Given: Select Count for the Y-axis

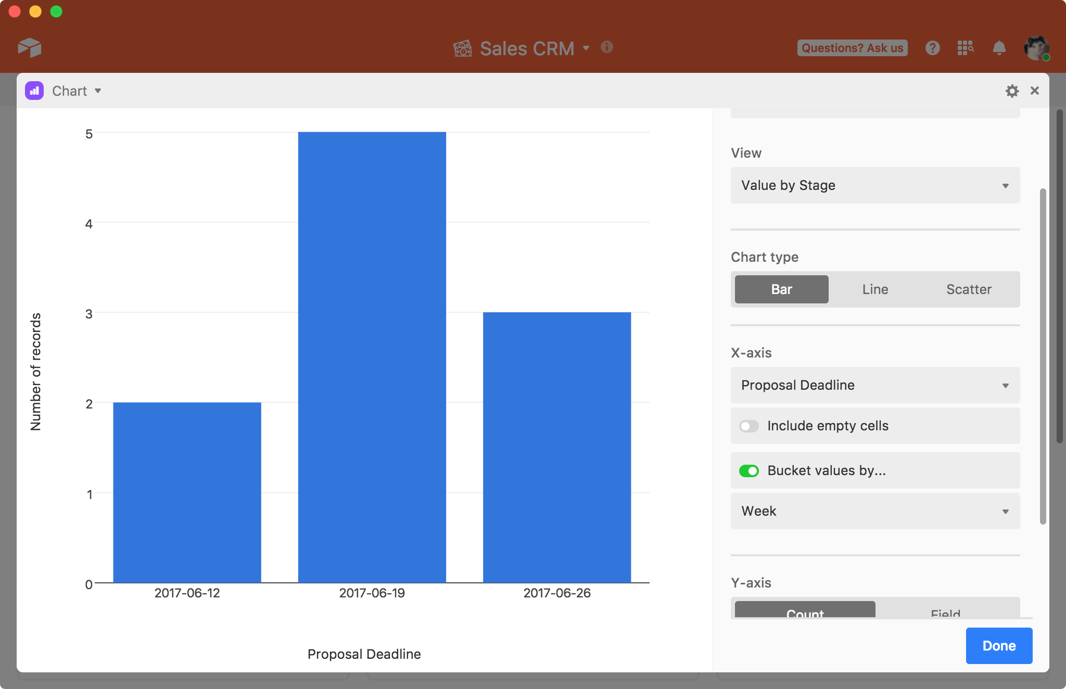Looking at the screenshot, I should 805,609.
